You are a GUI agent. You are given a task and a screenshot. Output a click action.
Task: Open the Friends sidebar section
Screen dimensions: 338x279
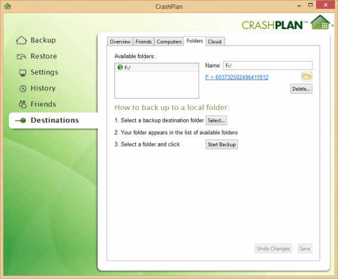click(x=43, y=104)
